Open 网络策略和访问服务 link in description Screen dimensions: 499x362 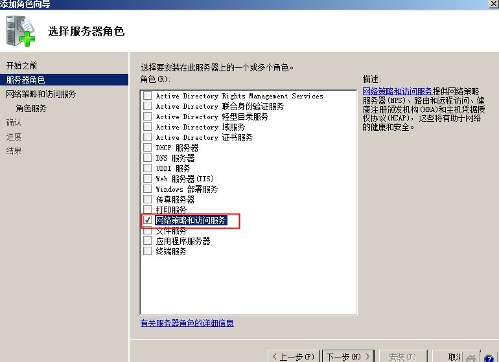click(x=397, y=91)
